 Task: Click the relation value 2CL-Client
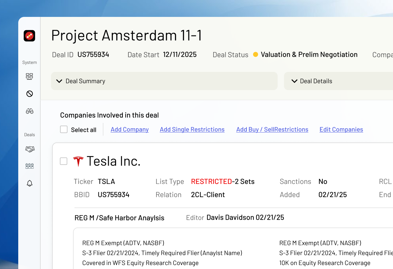208,194
